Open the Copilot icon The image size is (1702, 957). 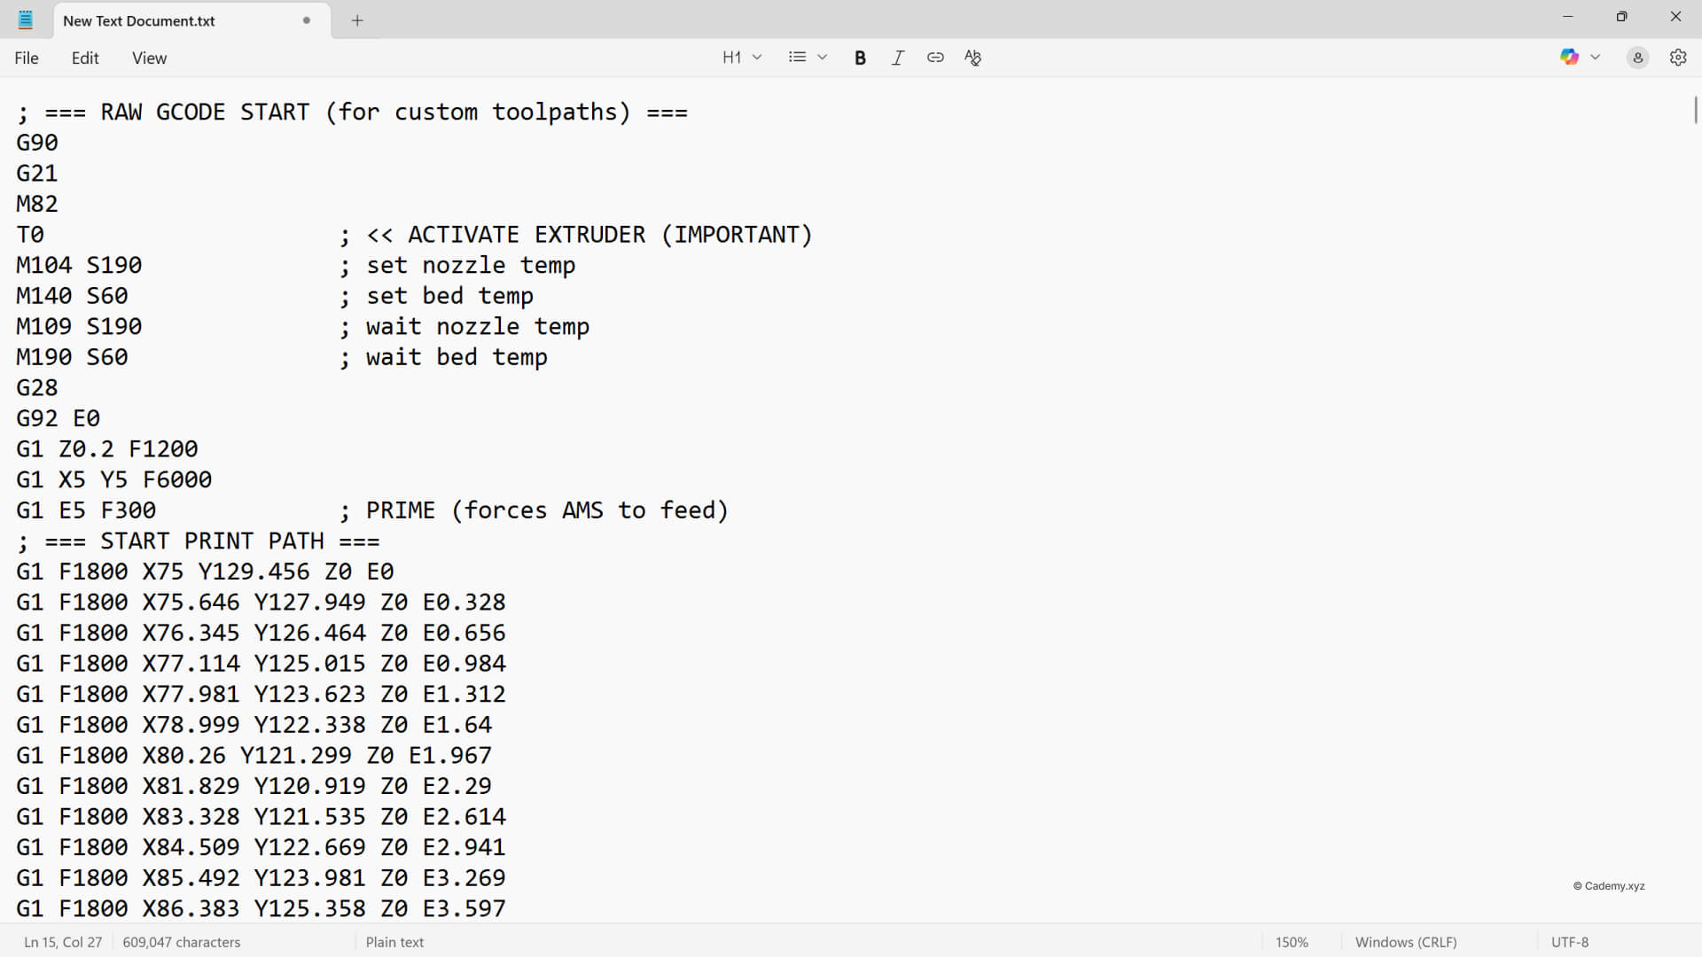(x=1569, y=58)
